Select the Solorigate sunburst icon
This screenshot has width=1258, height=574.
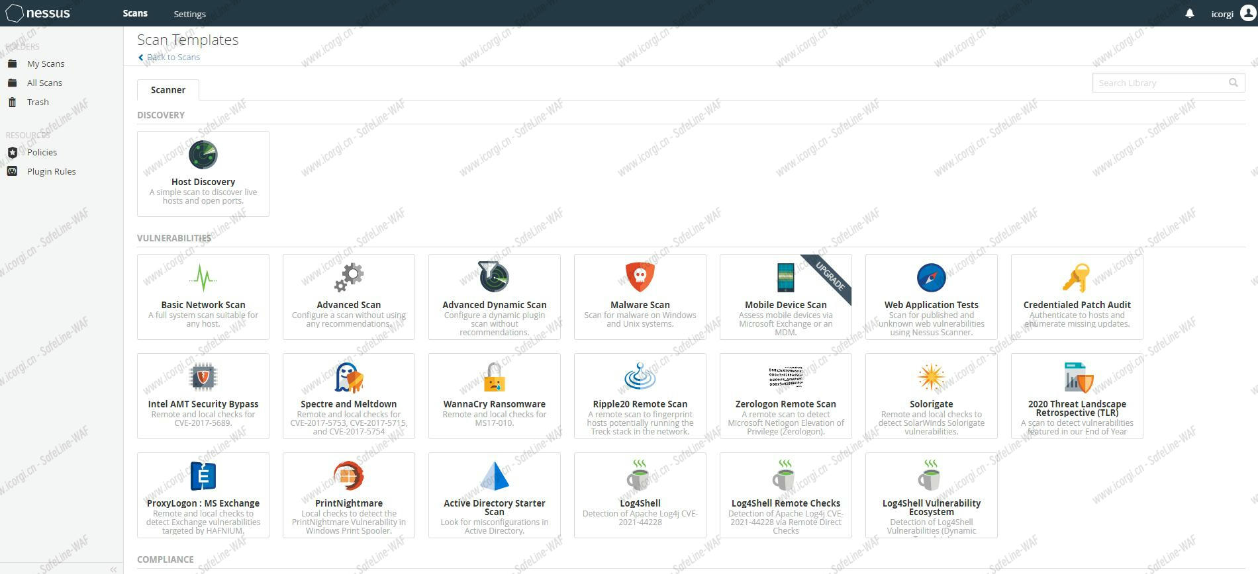pos(931,377)
